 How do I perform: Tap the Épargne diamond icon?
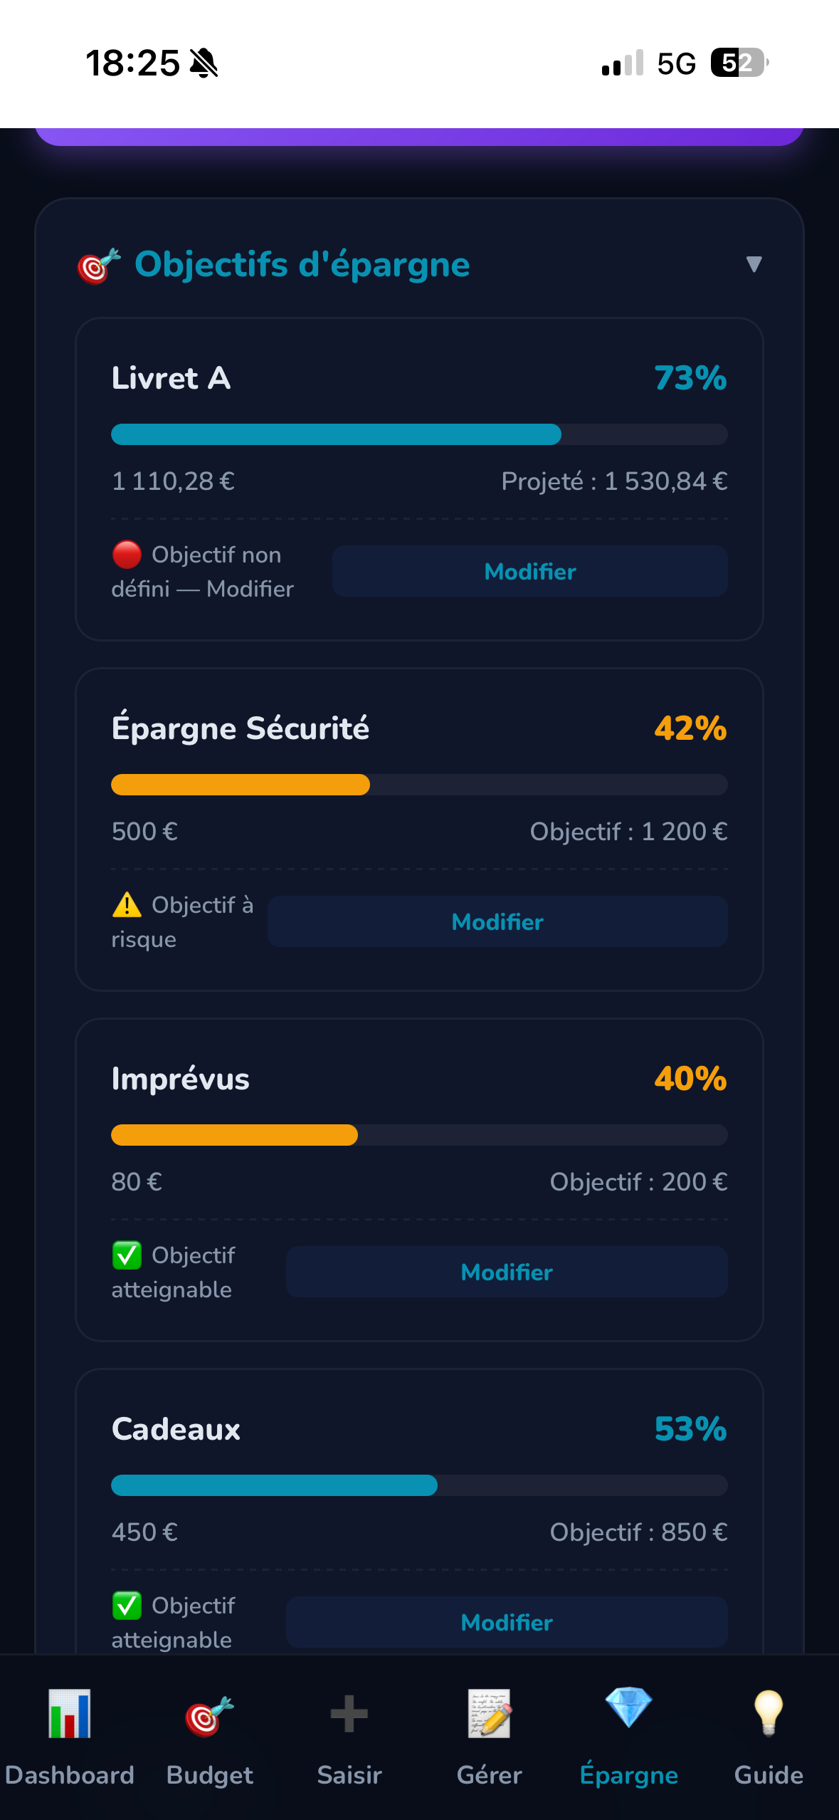coord(628,1707)
